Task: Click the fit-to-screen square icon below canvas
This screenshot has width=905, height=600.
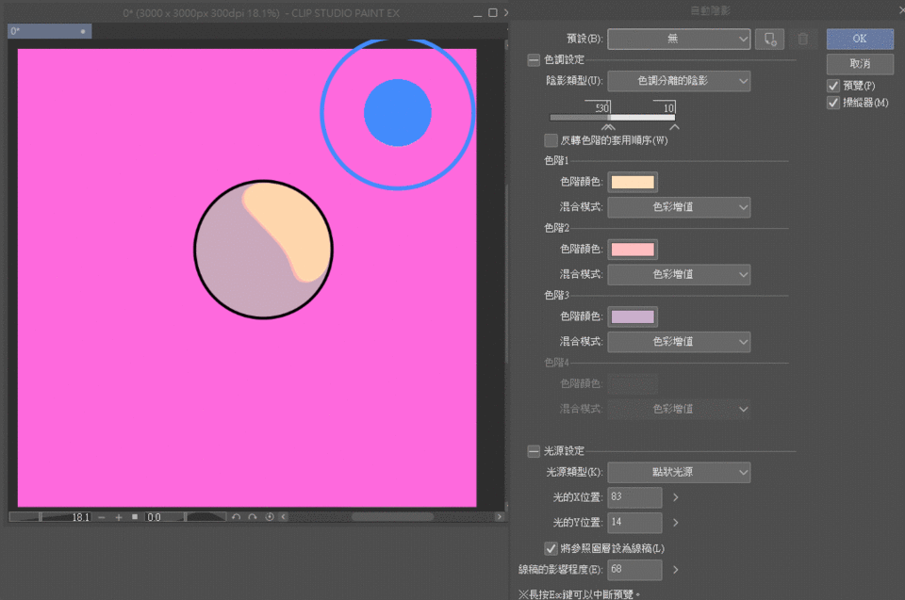Action: (x=135, y=517)
